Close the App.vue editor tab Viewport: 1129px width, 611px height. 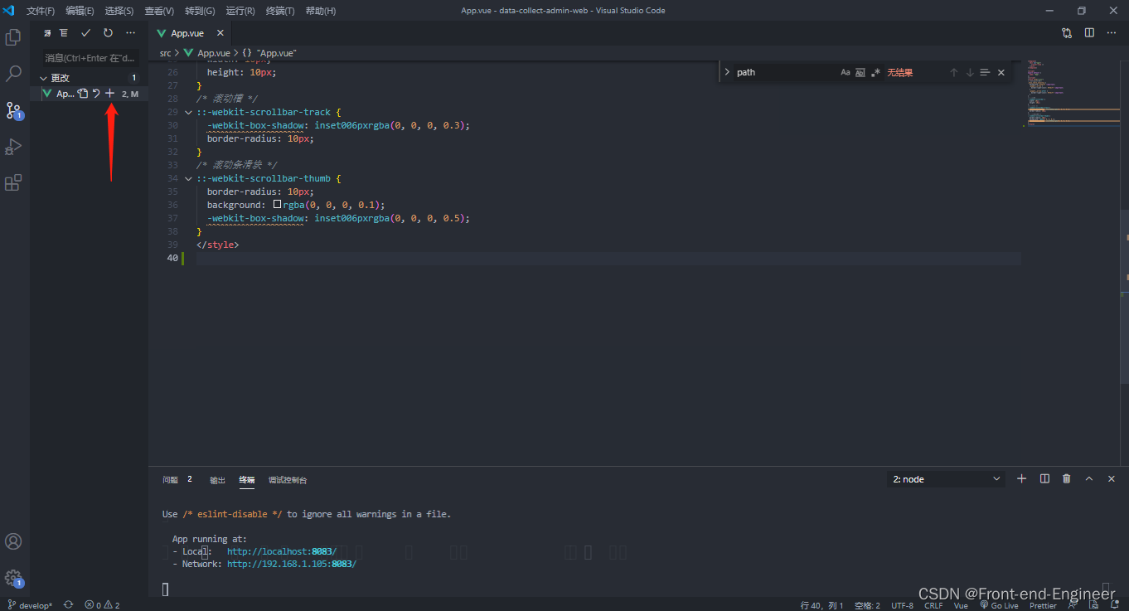[220, 33]
